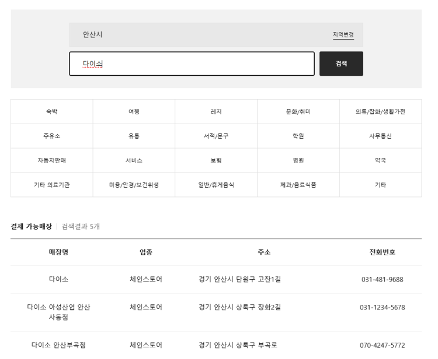The width and height of the screenshot is (438, 359).
Task: Select the 학원 category
Action: pos(298,136)
